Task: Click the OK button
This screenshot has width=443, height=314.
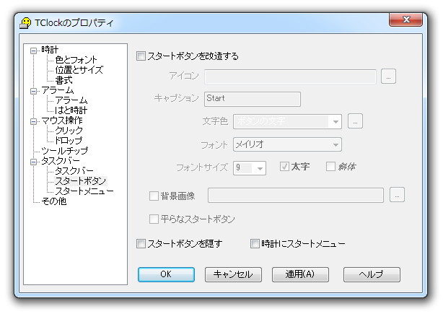Action: pyautogui.click(x=166, y=274)
